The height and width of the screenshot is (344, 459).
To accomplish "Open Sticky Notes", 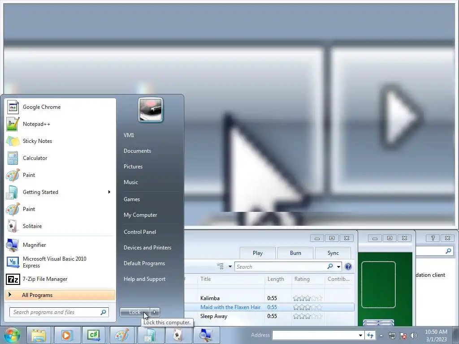I will pos(60,141).
